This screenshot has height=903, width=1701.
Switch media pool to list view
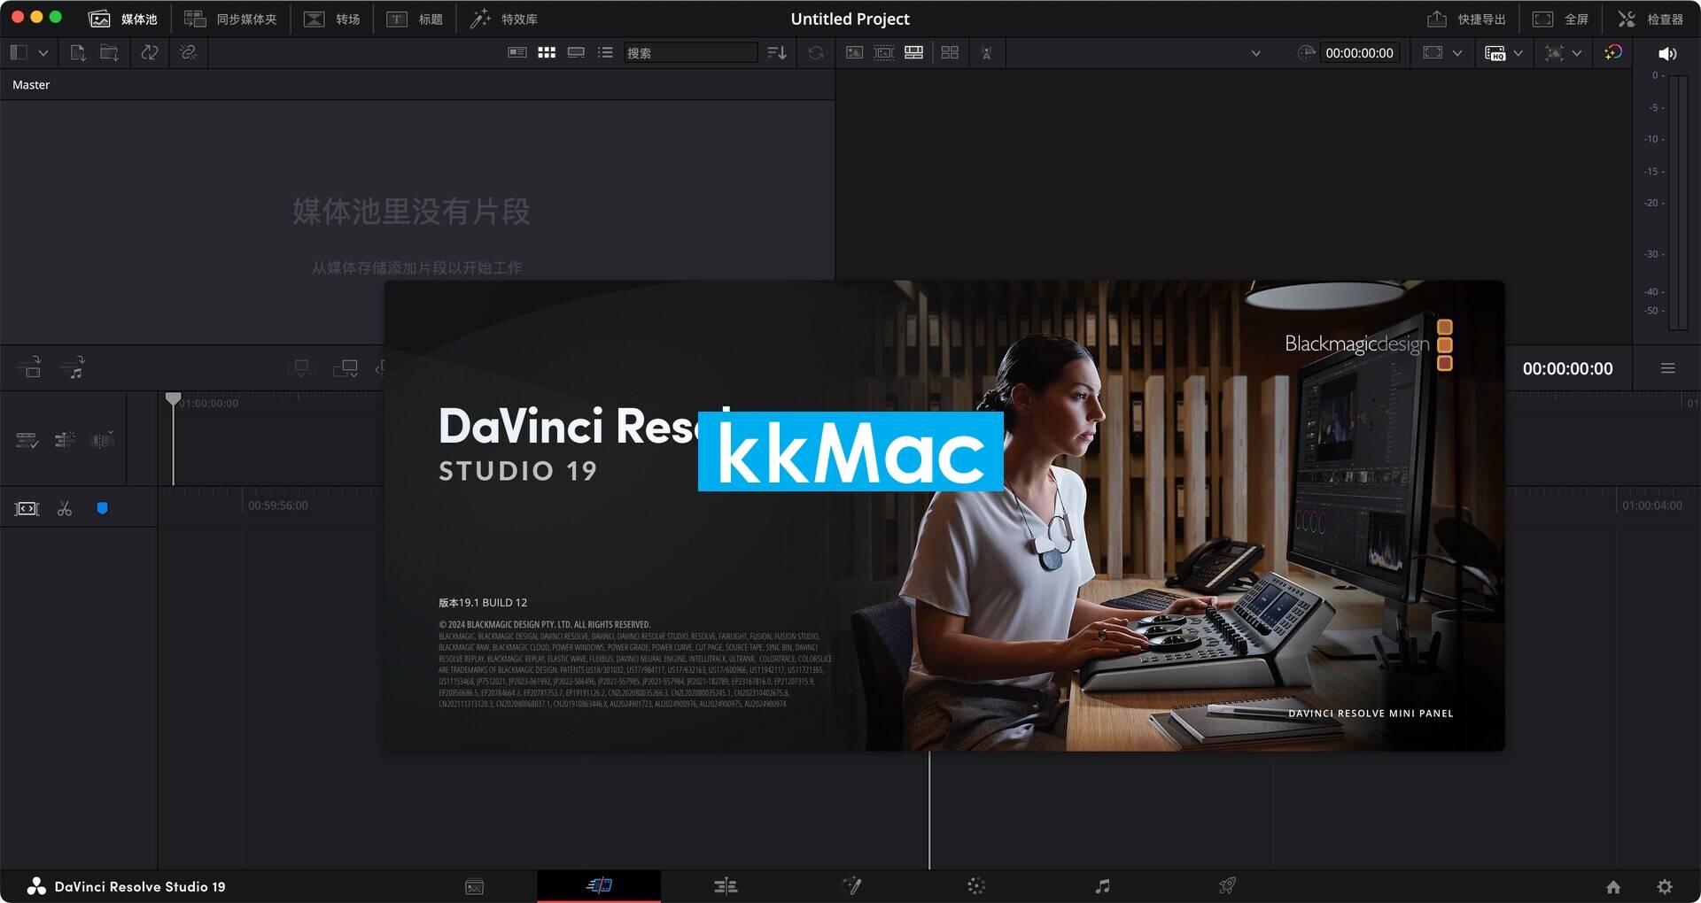tap(605, 53)
